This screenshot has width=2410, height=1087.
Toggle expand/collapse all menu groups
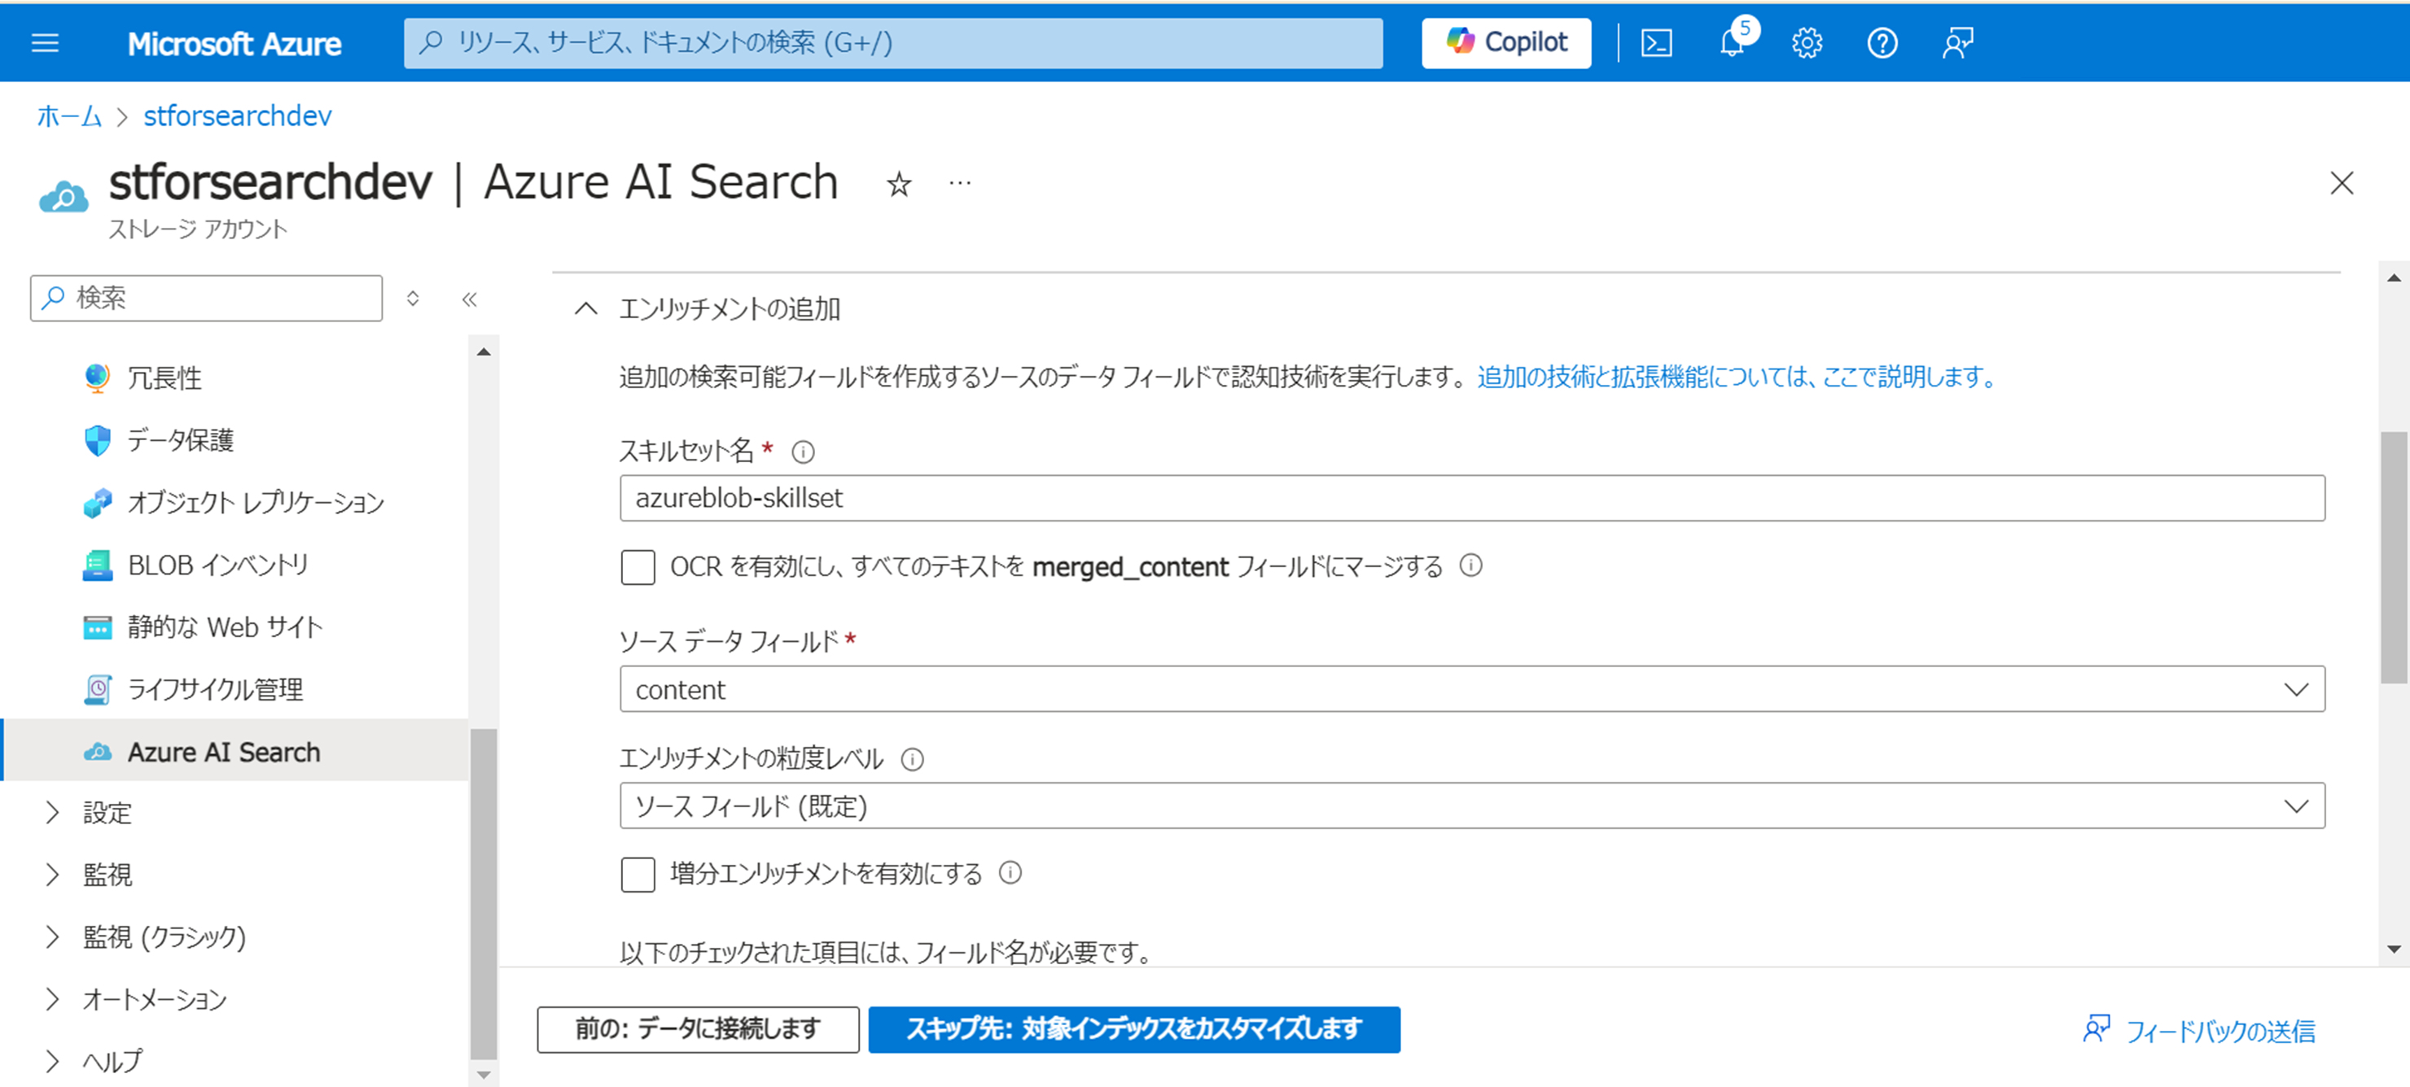tap(413, 298)
